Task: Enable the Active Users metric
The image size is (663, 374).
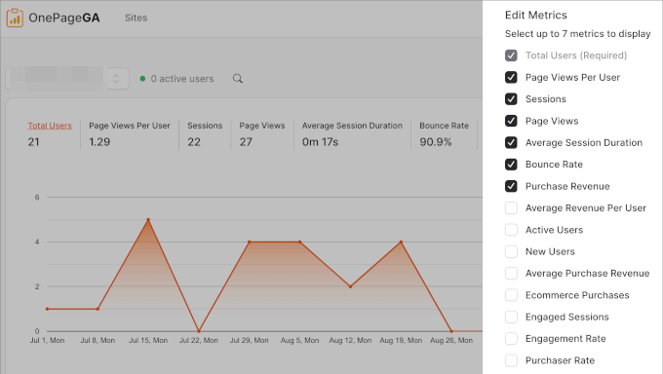Action: 511,230
